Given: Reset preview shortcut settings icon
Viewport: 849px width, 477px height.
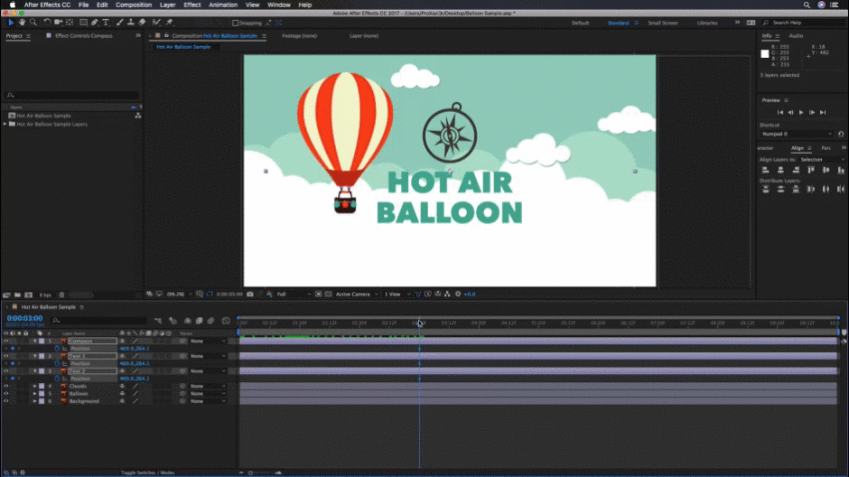Looking at the screenshot, I should click(841, 134).
